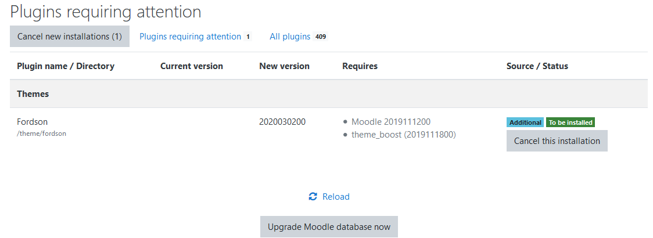Click the Additional status badge
The height and width of the screenshot is (238, 653).
click(x=525, y=122)
